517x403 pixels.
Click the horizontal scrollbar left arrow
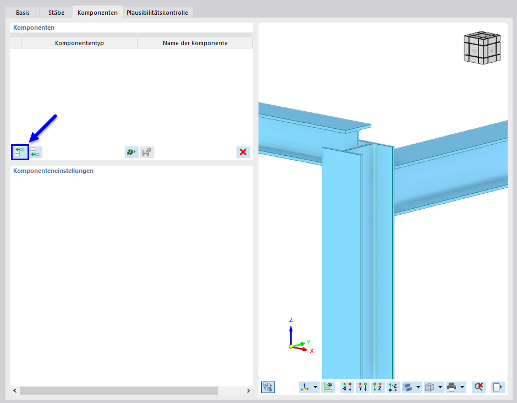(x=15, y=390)
